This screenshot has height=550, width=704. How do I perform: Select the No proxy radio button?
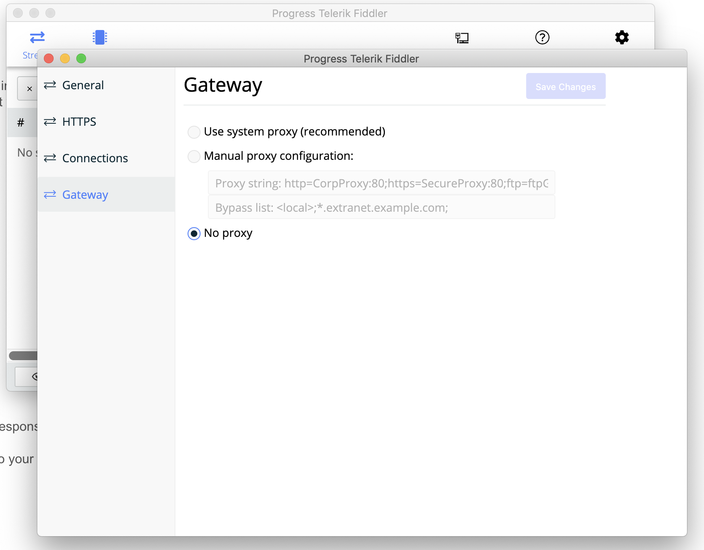point(194,234)
